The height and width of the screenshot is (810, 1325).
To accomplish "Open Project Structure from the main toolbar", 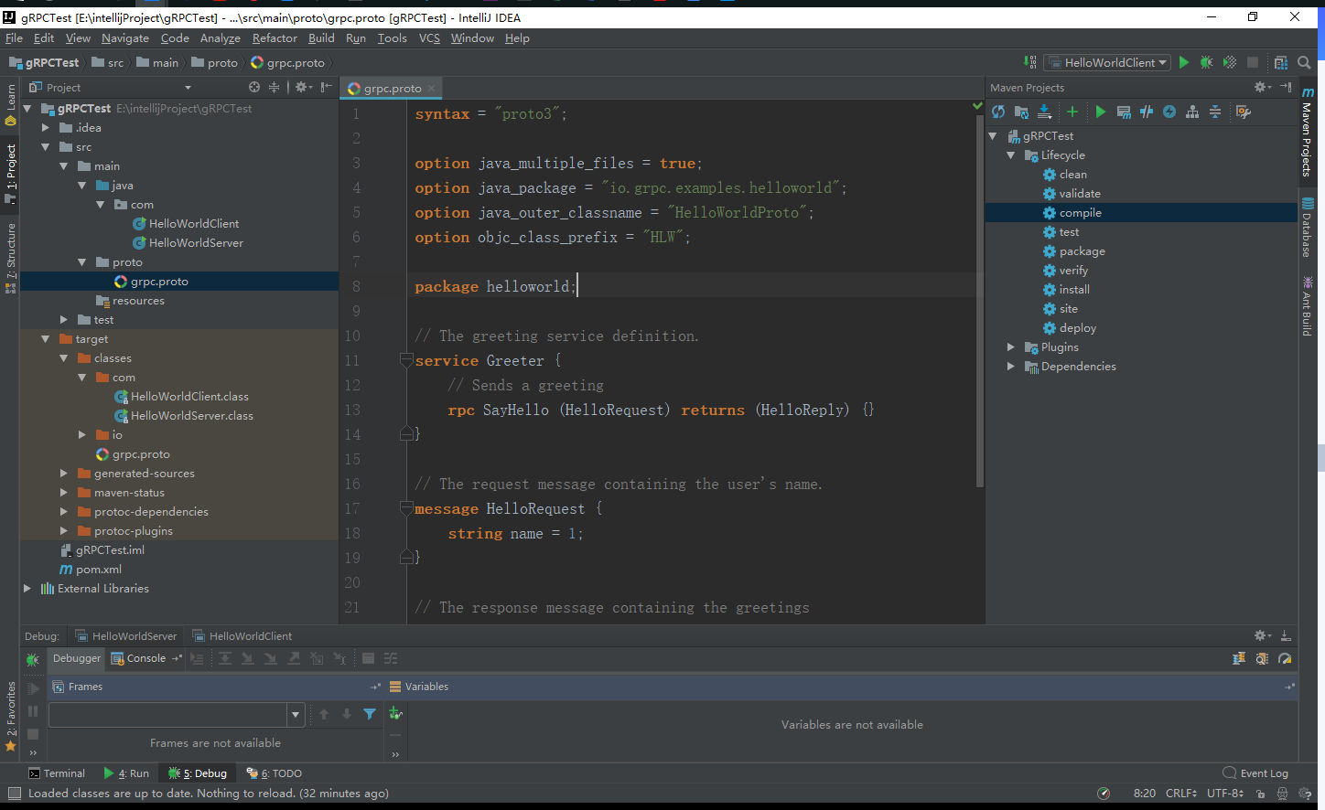I will [x=1281, y=62].
